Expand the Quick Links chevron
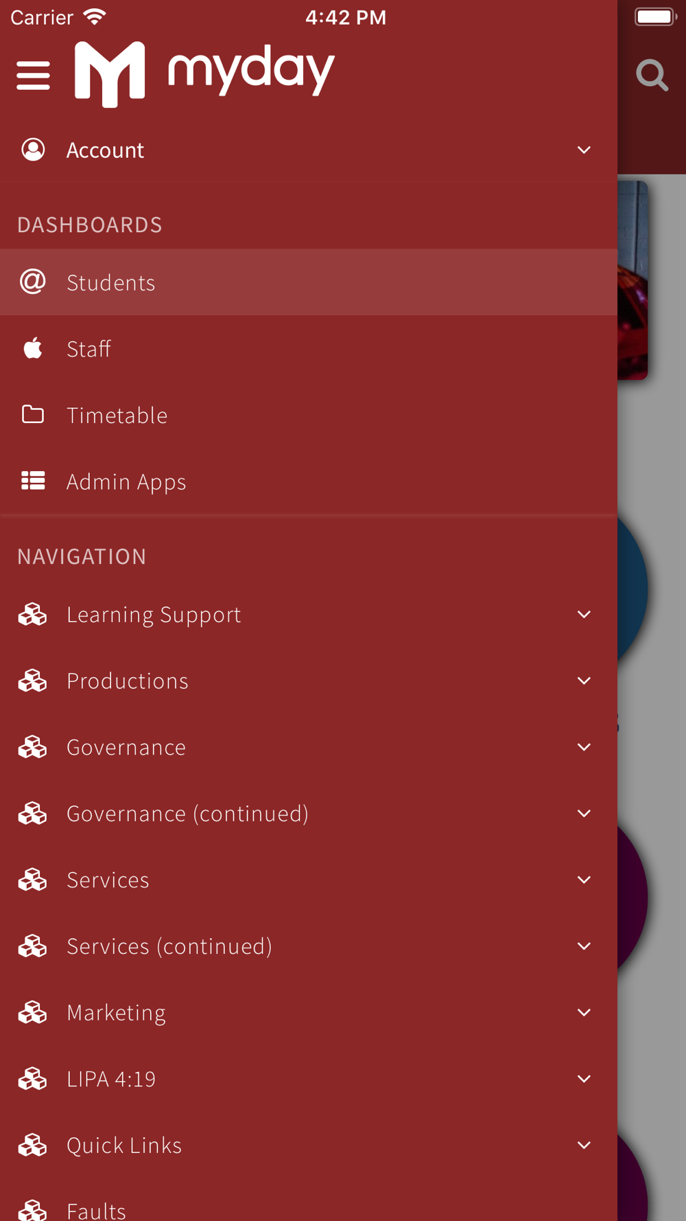 click(x=584, y=1145)
